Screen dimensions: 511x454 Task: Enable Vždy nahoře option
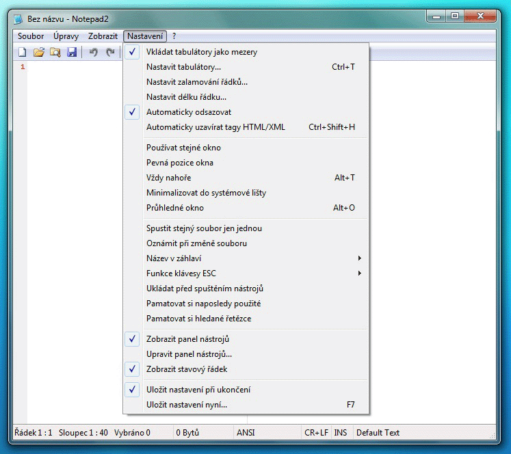pyautogui.click(x=246, y=178)
